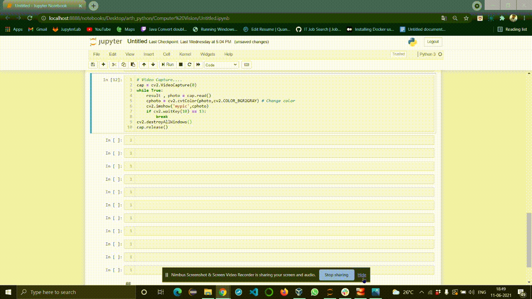Show hidden system tray icons chevron
Image resolution: width=532 pixels, height=299 pixels.
[421, 292]
